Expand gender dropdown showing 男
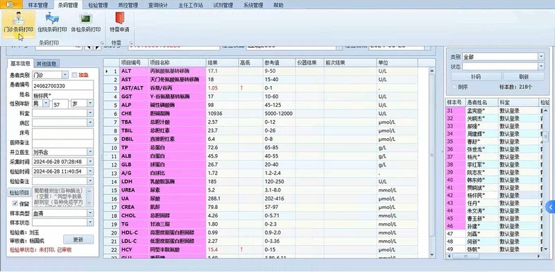This screenshot has height=272, width=555. [x=46, y=103]
